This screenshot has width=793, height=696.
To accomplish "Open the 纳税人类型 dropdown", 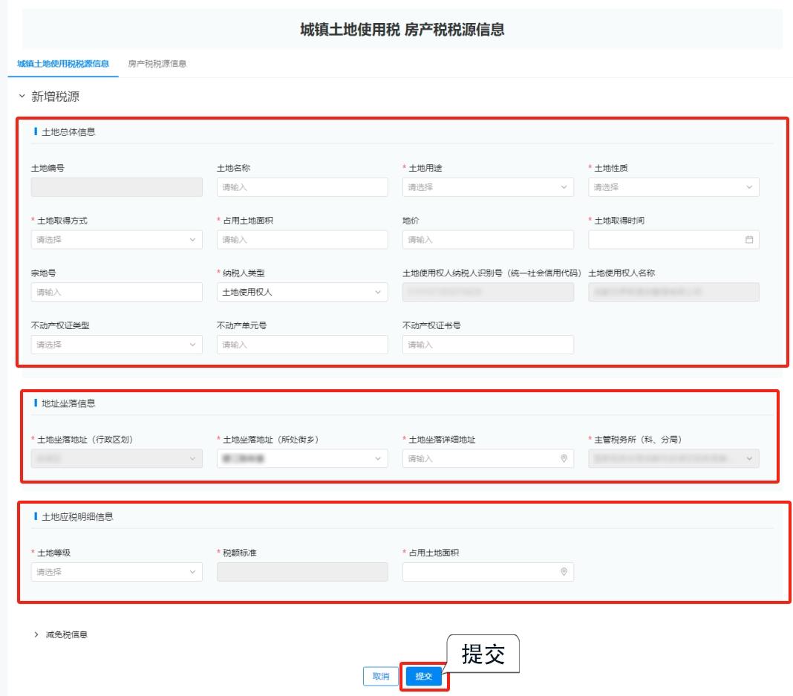I will [x=302, y=292].
